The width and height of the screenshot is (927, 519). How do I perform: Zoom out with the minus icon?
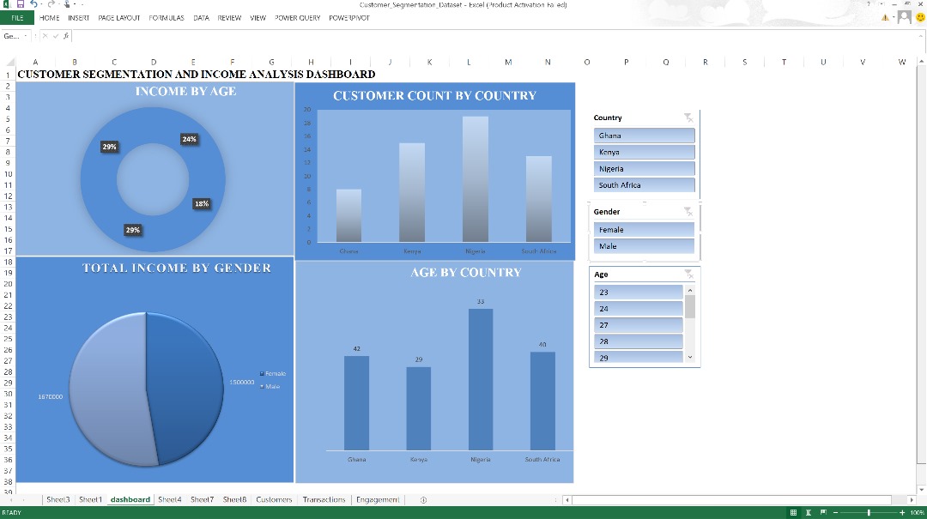click(836, 512)
